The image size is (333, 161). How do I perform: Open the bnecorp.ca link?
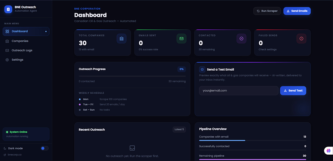15,155
